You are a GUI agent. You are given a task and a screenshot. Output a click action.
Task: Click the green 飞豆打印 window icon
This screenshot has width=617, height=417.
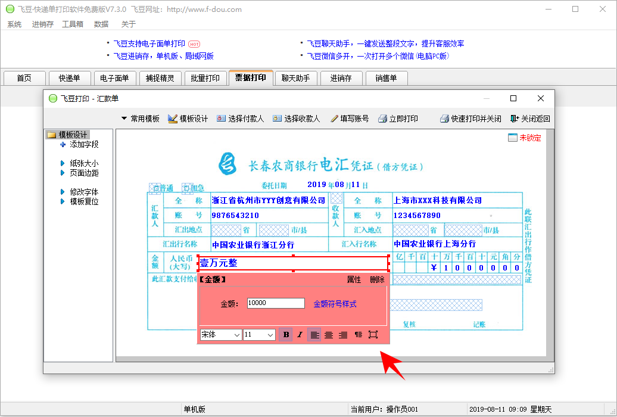point(53,98)
